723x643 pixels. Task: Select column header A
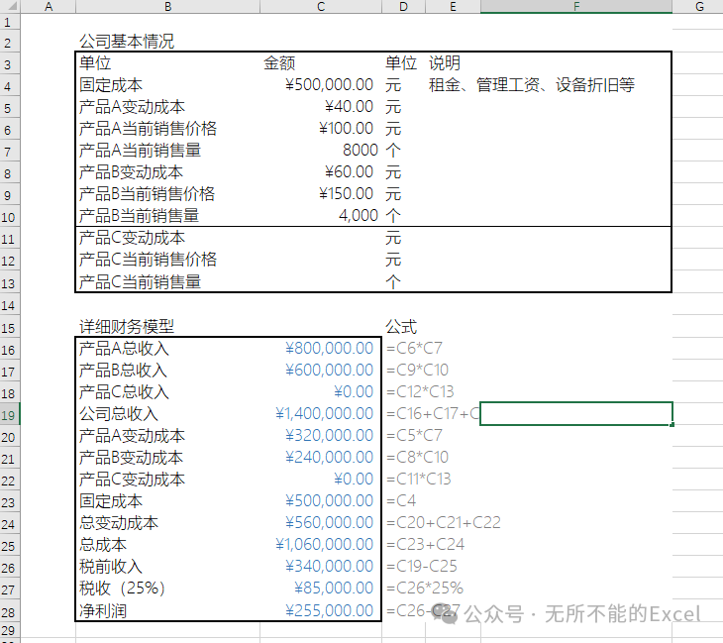click(x=49, y=7)
